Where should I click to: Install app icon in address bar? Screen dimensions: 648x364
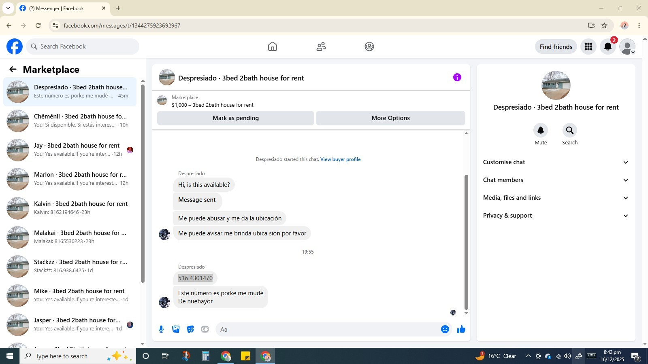[x=591, y=25]
